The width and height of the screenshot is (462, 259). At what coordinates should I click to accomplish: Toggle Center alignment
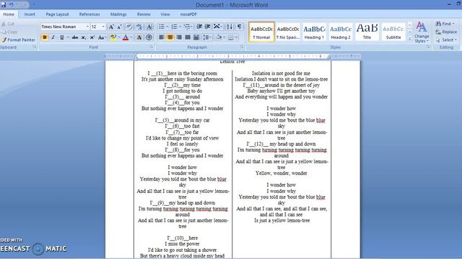(170, 37)
